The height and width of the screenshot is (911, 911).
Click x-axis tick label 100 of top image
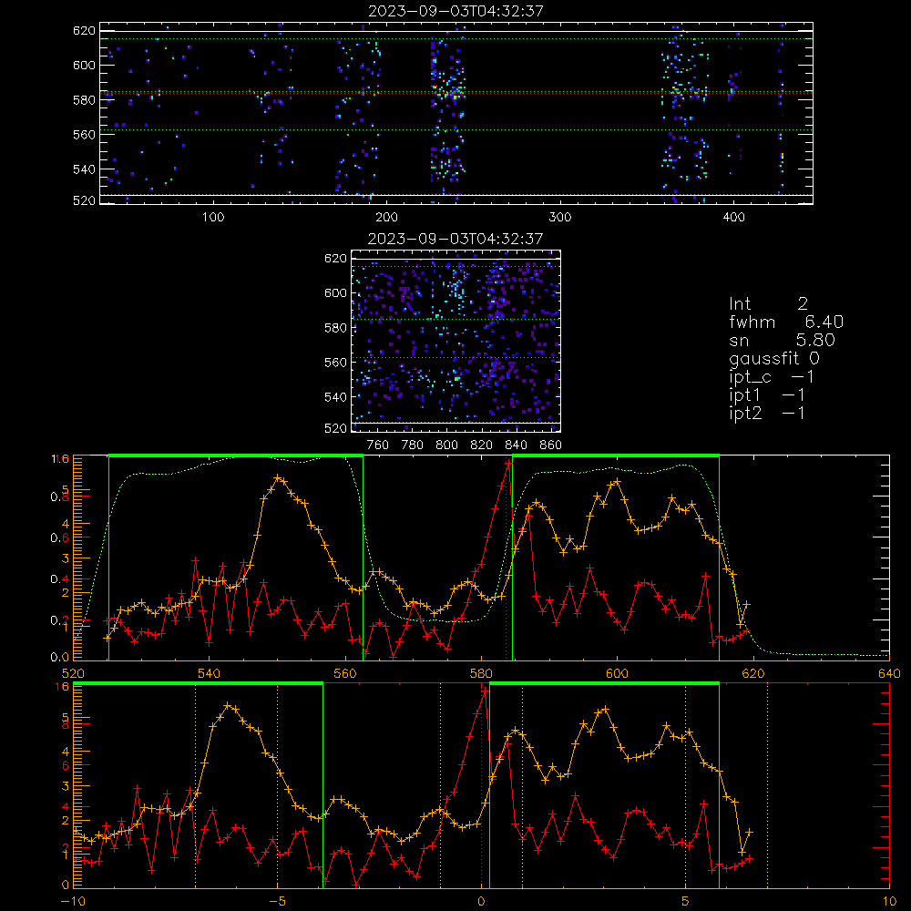213,218
